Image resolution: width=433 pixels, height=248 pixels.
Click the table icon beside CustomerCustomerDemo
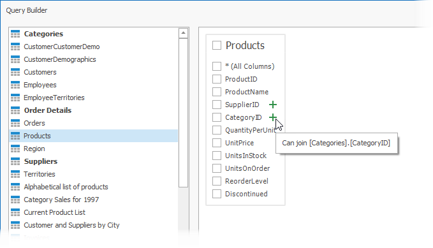tap(15, 47)
